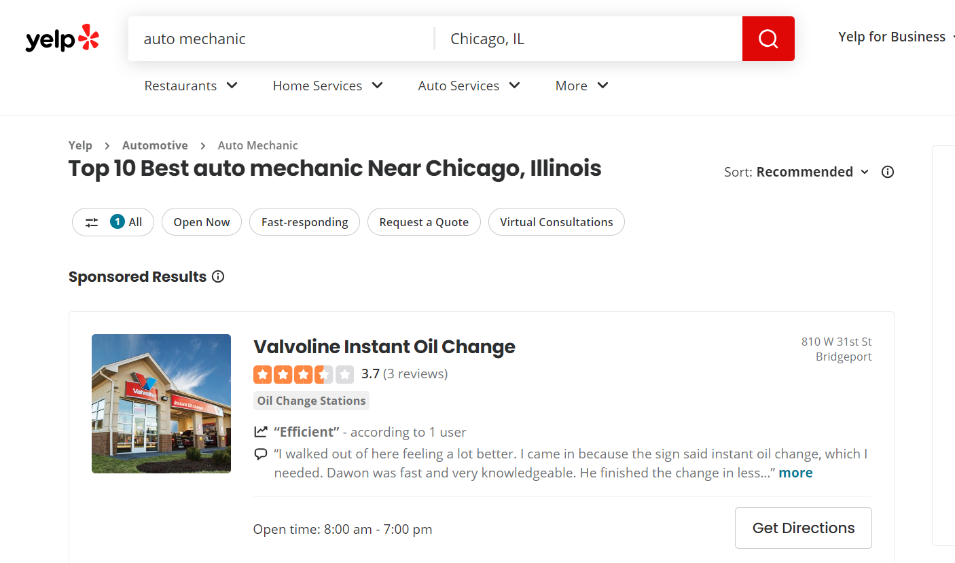
Task: Click the 3.7 rating number
Action: pos(370,374)
